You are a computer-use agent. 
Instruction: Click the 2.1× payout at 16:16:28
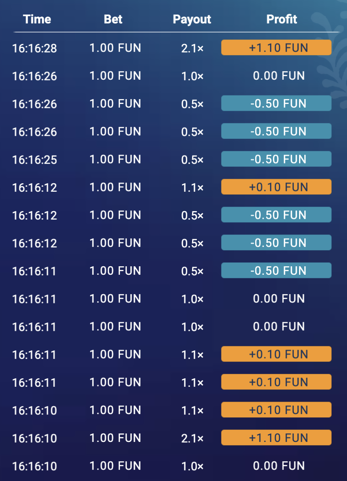click(x=192, y=48)
